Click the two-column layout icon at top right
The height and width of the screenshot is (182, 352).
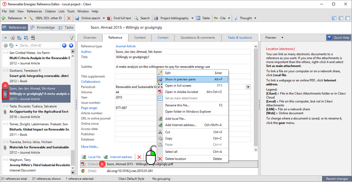341,18
